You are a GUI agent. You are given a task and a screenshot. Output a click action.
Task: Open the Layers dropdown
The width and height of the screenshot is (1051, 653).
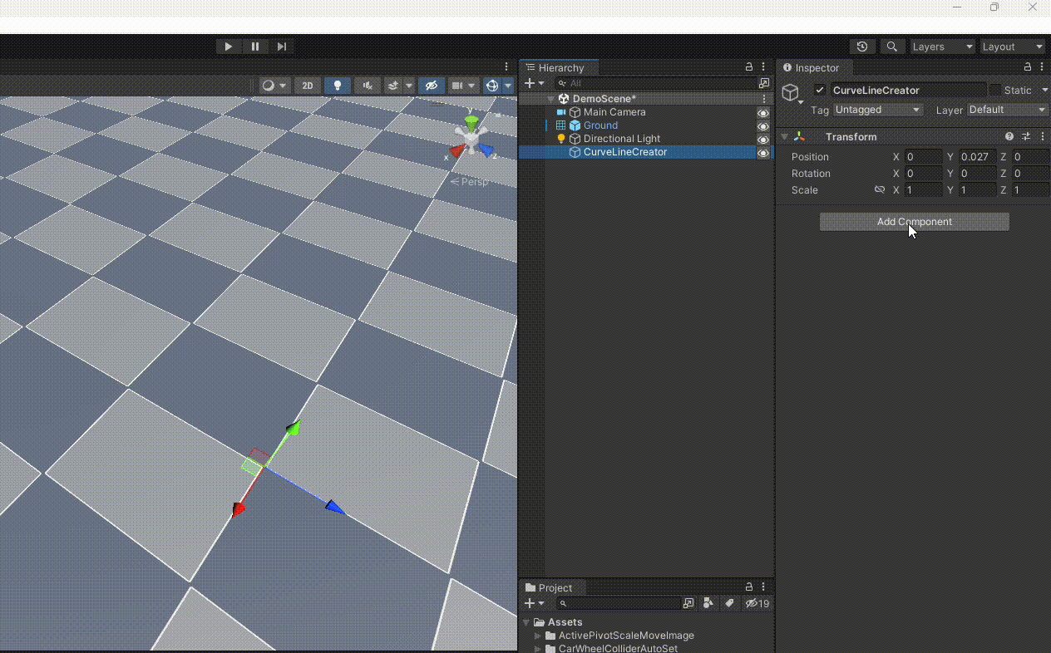click(943, 47)
